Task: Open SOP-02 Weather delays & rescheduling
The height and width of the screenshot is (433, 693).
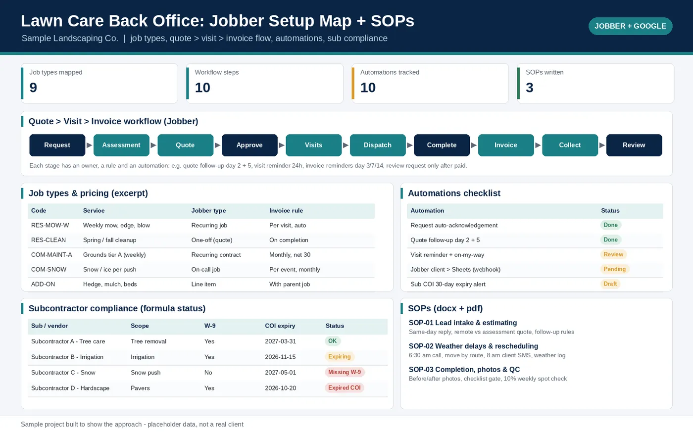Action: tap(473, 346)
